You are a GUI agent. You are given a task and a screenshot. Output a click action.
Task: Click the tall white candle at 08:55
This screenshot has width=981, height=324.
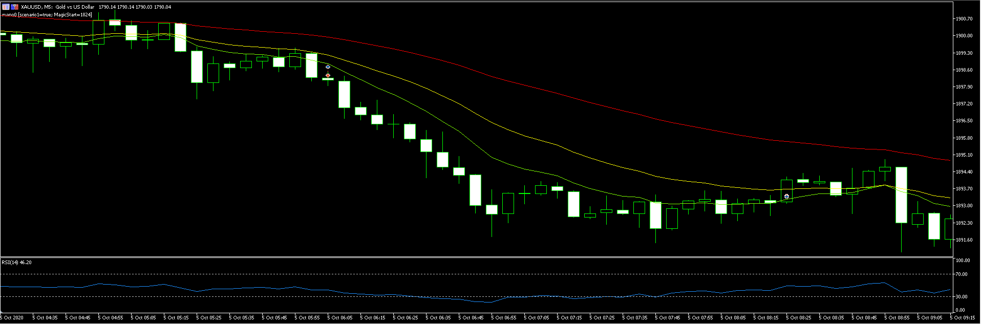pos(901,195)
